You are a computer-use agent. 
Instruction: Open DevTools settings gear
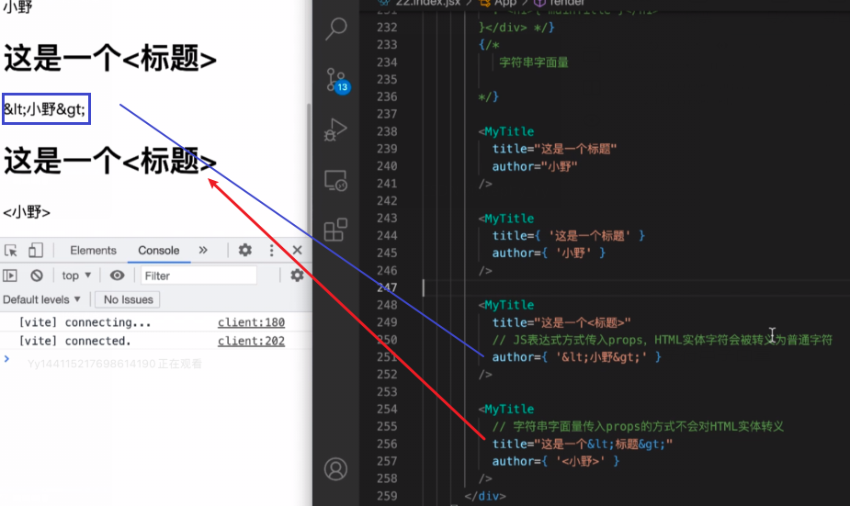(245, 250)
